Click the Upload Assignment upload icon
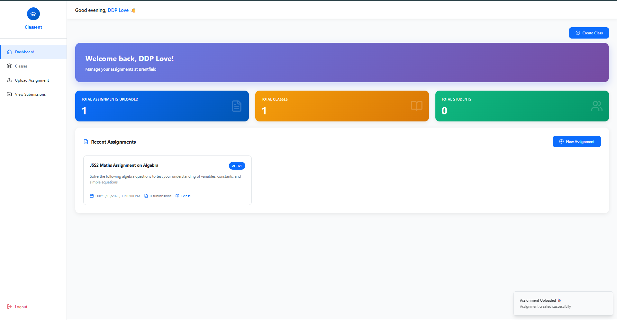This screenshot has width=617, height=320. (9, 80)
